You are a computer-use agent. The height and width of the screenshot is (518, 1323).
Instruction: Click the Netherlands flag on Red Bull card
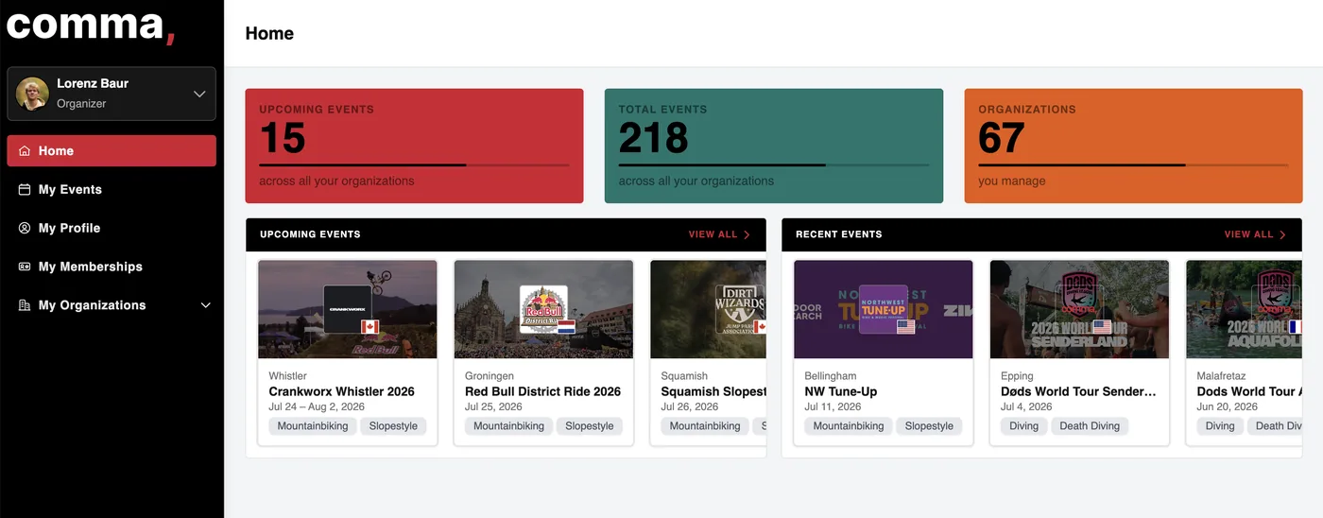coord(566,326)
